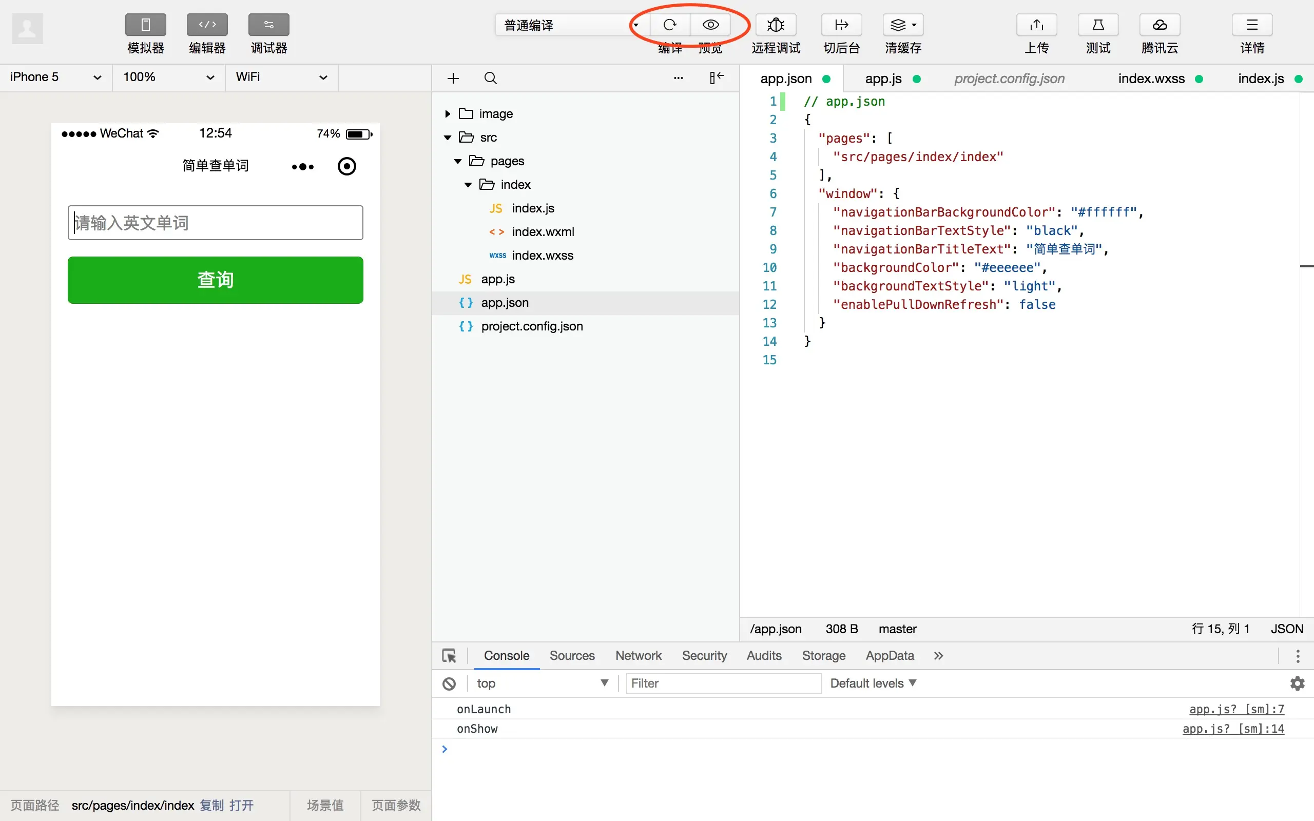Toggle the debugger panel button
This screenshot has height=821, width=1314.
point(269,25)
